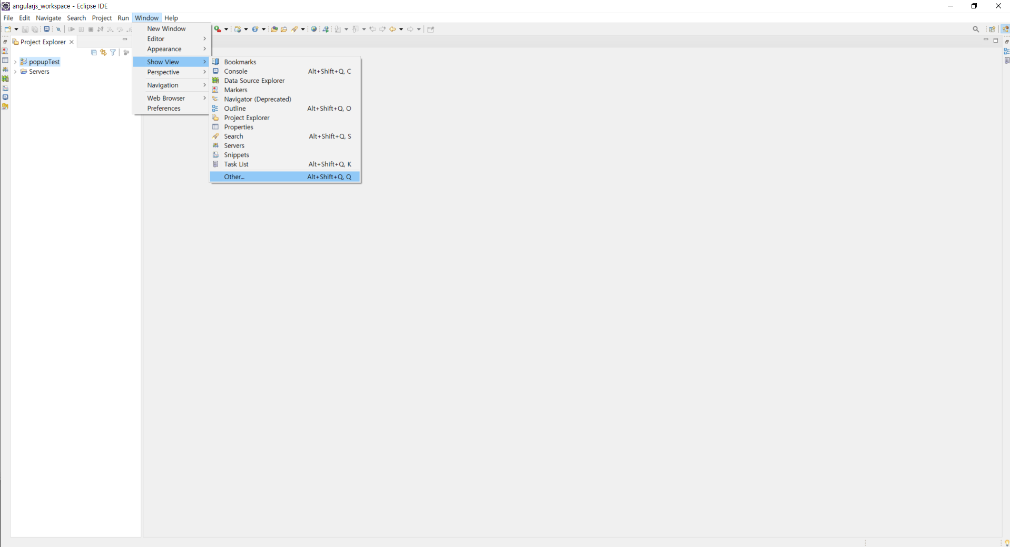Click the Save icon in the toolbar
This screenshot has height=547, width=1010.
pyautogui.click(x=25, y=30)
